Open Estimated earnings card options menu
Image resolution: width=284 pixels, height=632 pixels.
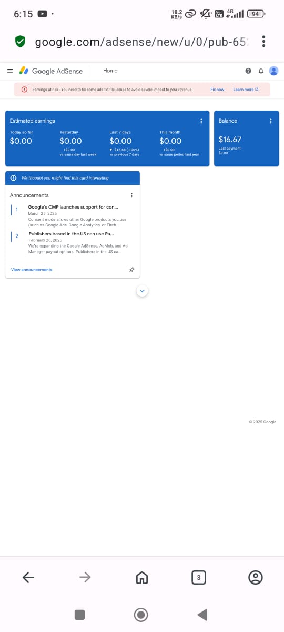click(x=201, y=121)
